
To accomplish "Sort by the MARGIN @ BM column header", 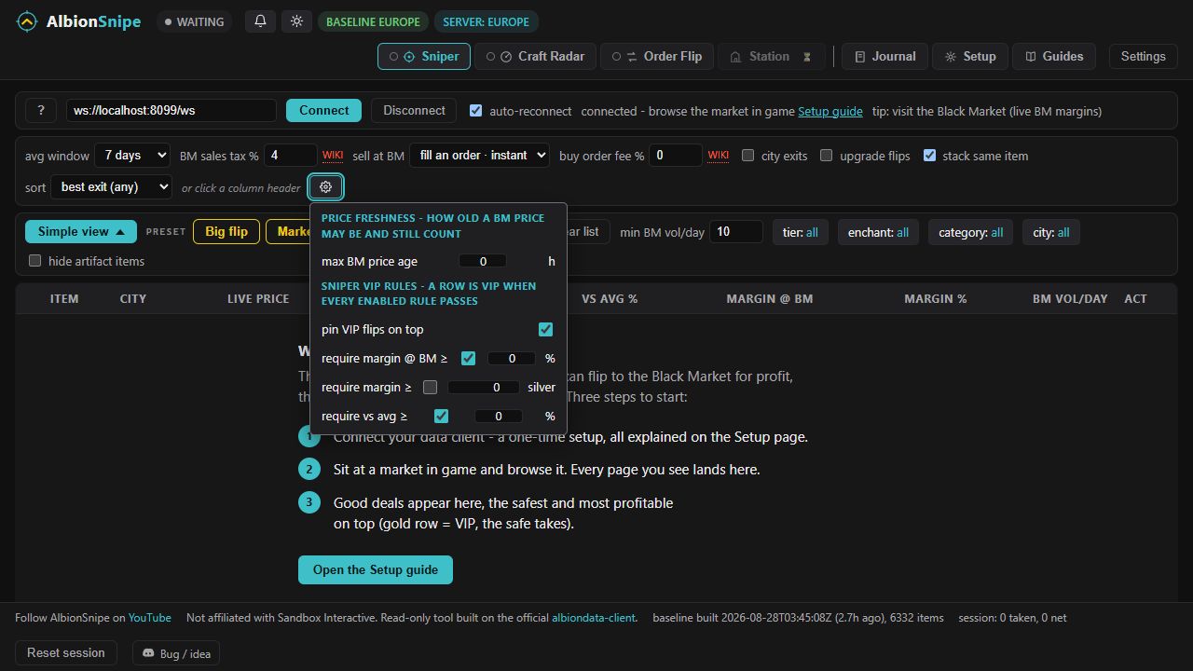I will (770, 298).
